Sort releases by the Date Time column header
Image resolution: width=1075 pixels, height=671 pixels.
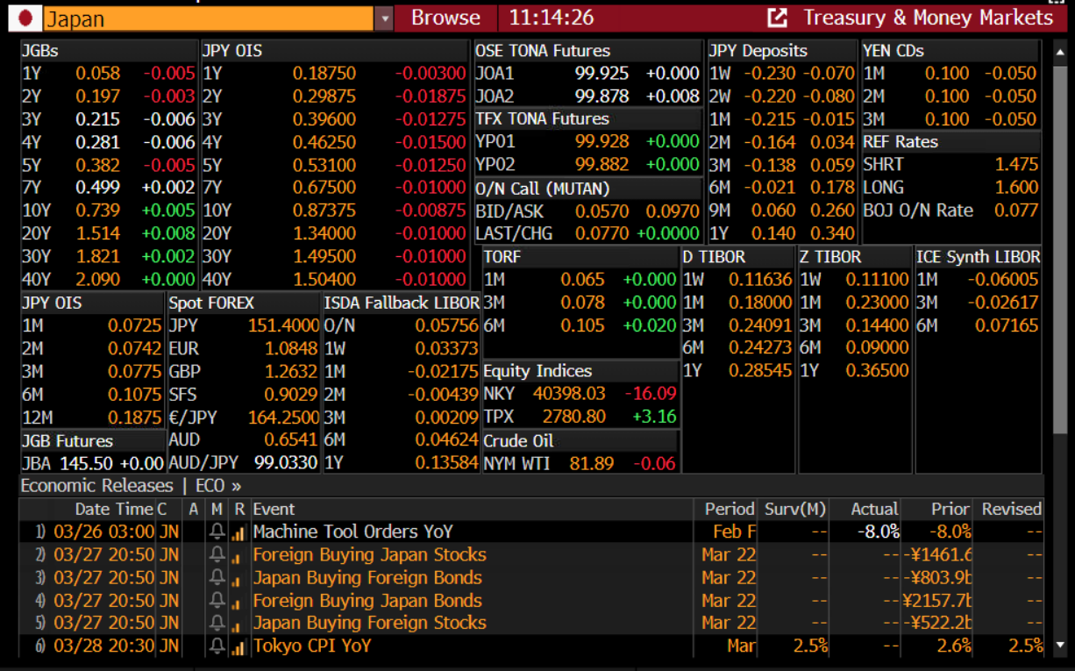pos(102,509)
